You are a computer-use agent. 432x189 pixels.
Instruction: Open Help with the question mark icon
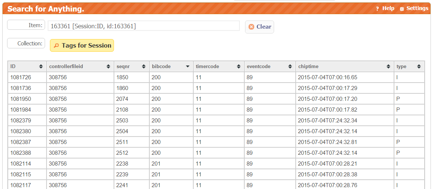[x=378, y=9]
